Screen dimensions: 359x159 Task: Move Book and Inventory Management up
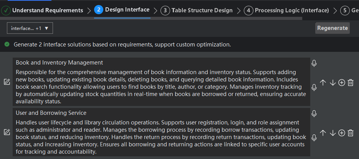tap(323, 83)
